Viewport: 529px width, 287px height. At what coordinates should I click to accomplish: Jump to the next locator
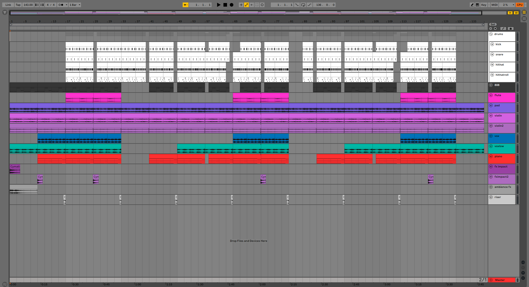495,28
